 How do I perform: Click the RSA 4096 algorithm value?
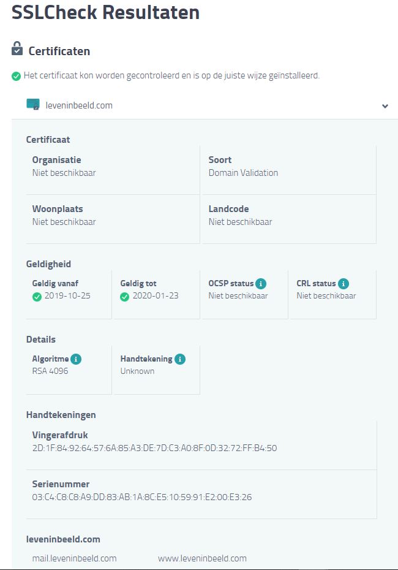pyautogui.click(x=50, y=371)
